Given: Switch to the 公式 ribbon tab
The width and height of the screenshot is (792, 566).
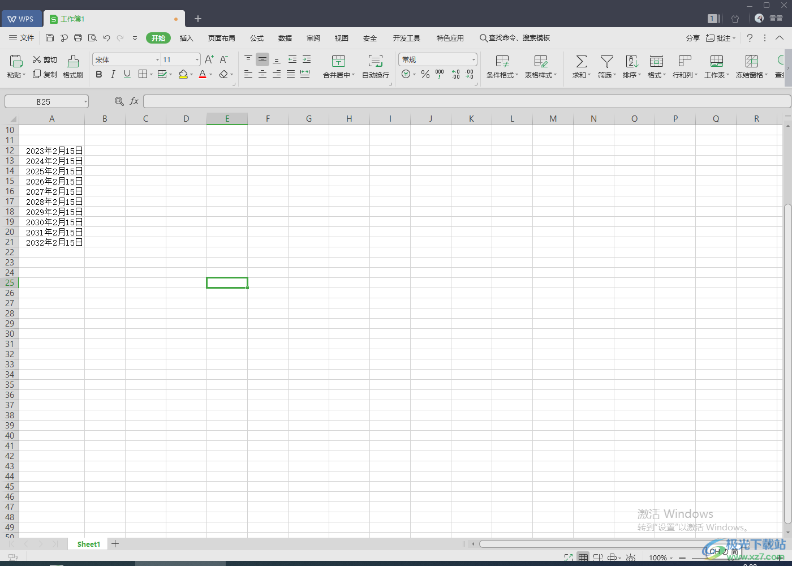Looking at the screenshot, I should (257, 38).
